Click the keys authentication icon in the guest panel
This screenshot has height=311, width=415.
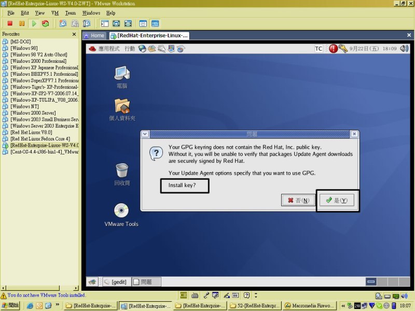[x=343, y=48]
